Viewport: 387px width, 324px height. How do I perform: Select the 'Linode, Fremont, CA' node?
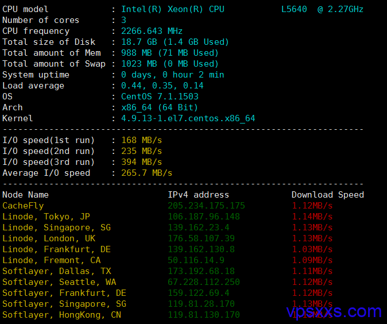[x=51, y=260]
